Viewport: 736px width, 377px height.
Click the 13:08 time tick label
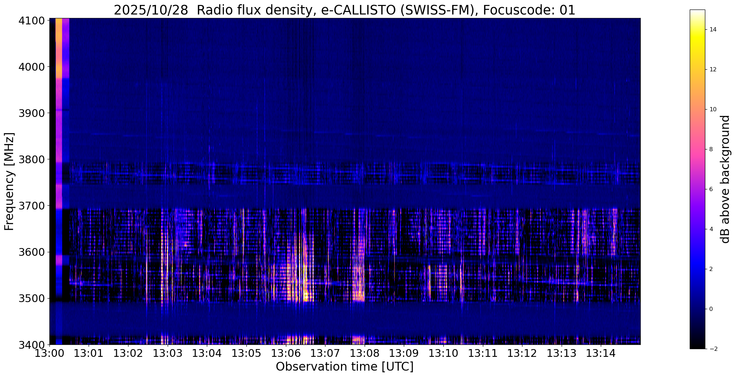[365, 353]
